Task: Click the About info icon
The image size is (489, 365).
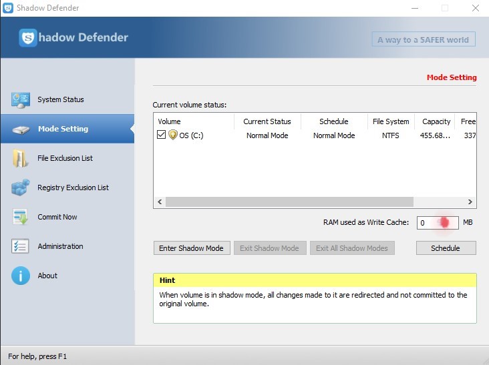Action: (21, 276)
